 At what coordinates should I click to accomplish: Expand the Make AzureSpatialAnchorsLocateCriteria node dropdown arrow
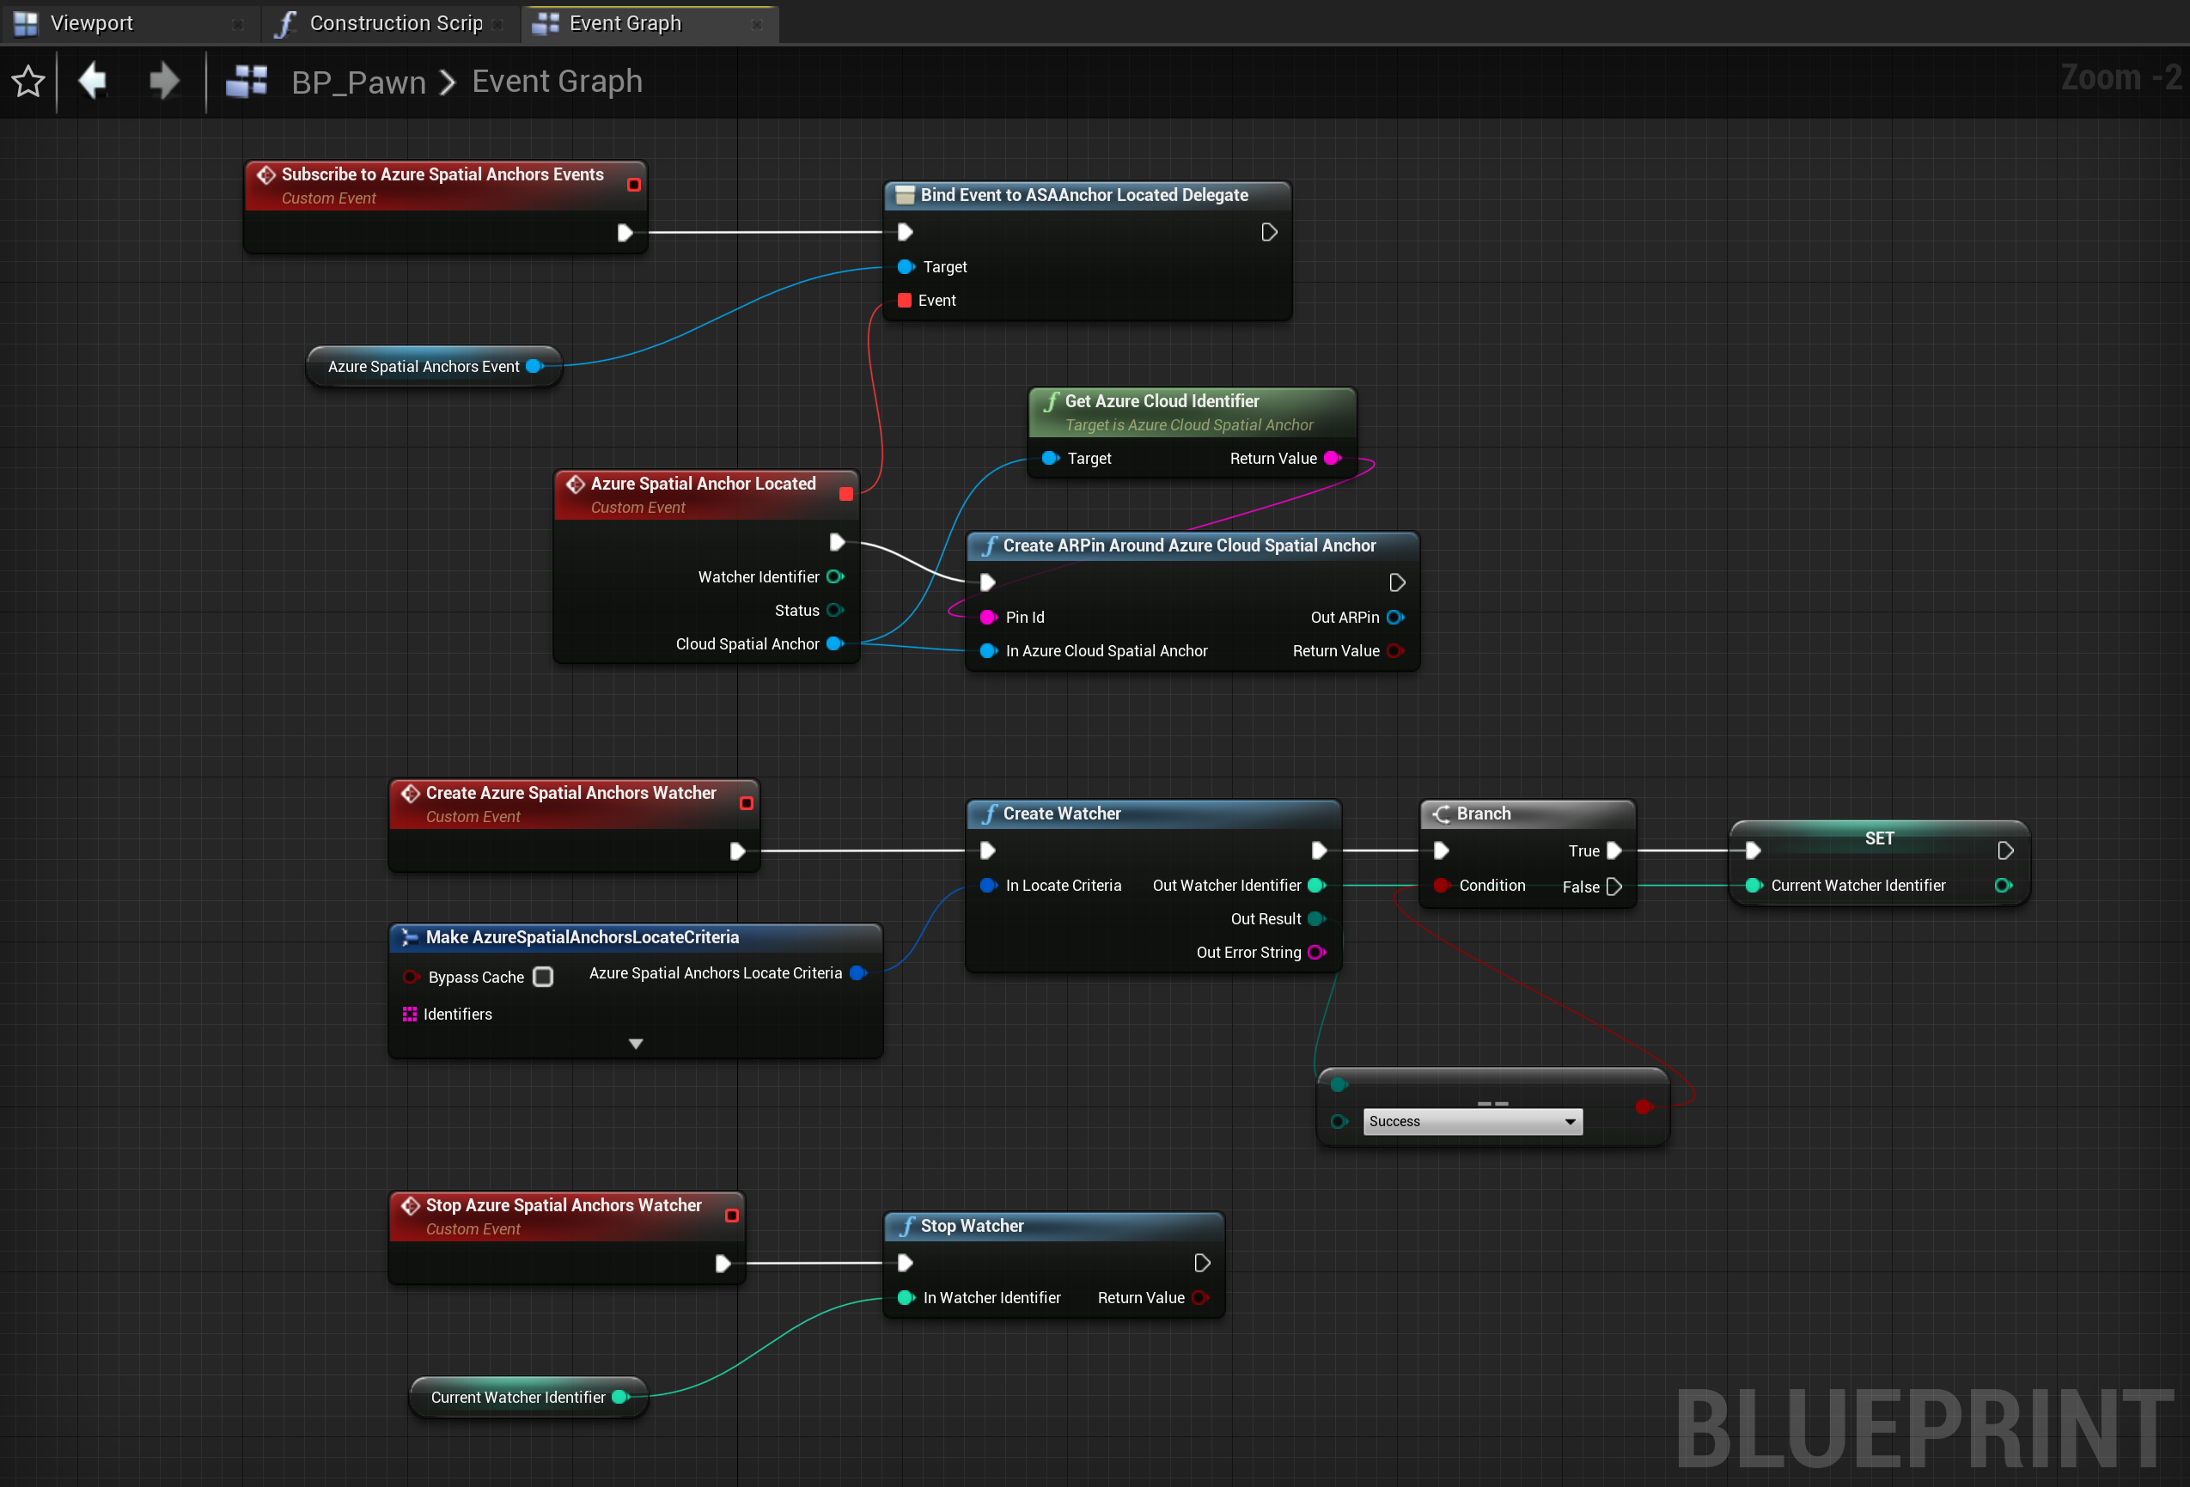click(x=636, y=1042)
